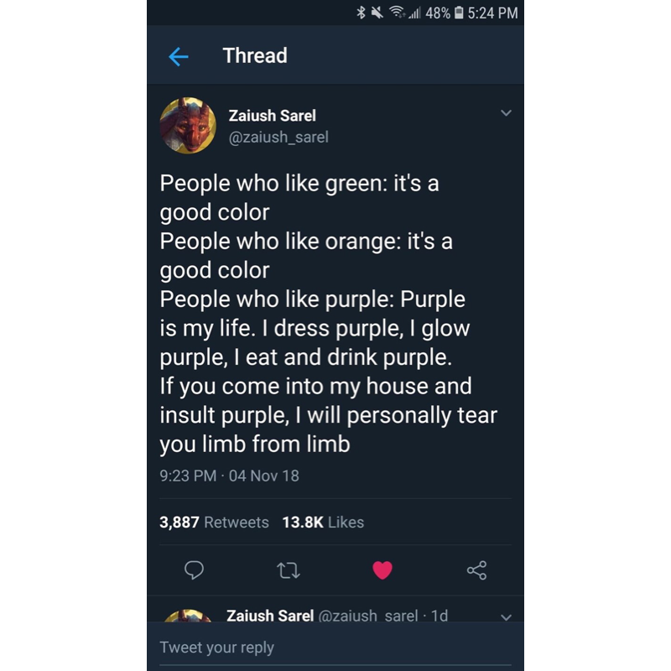Expand the main tweet's options chevron

(x=506, y=113)
